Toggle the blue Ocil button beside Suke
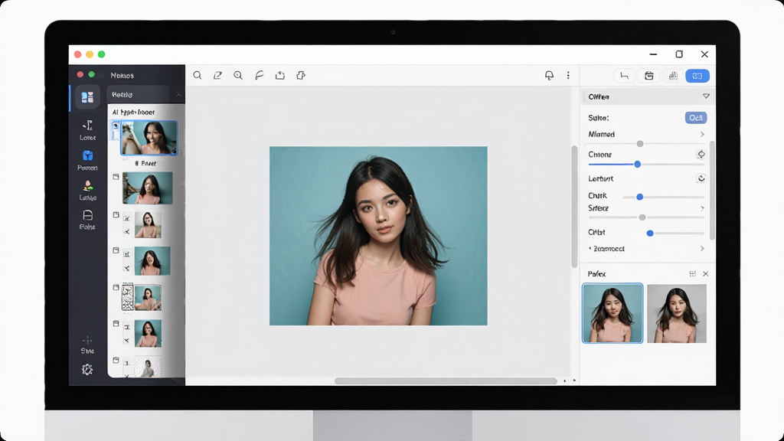Screen dimensions: 784x441 (x=695, y=117)
